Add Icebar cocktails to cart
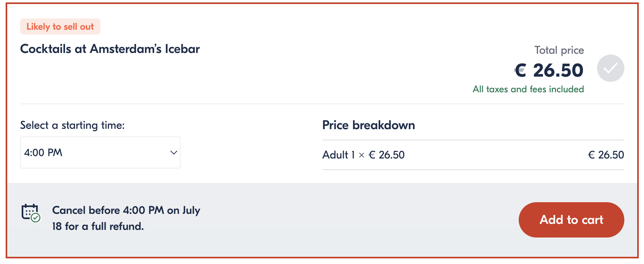Image resolution: width=644 pixels, height=264 pixels. (x=571, y=220)
